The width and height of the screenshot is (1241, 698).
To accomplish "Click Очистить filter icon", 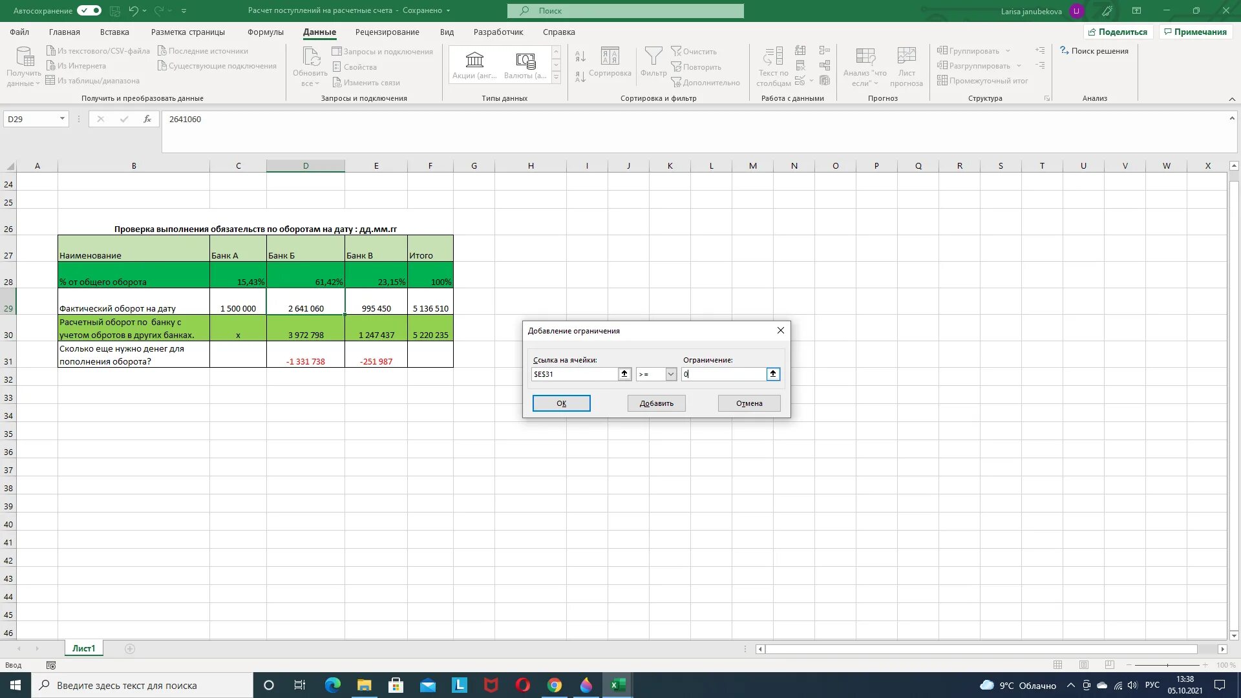I will tap(677, 51).
